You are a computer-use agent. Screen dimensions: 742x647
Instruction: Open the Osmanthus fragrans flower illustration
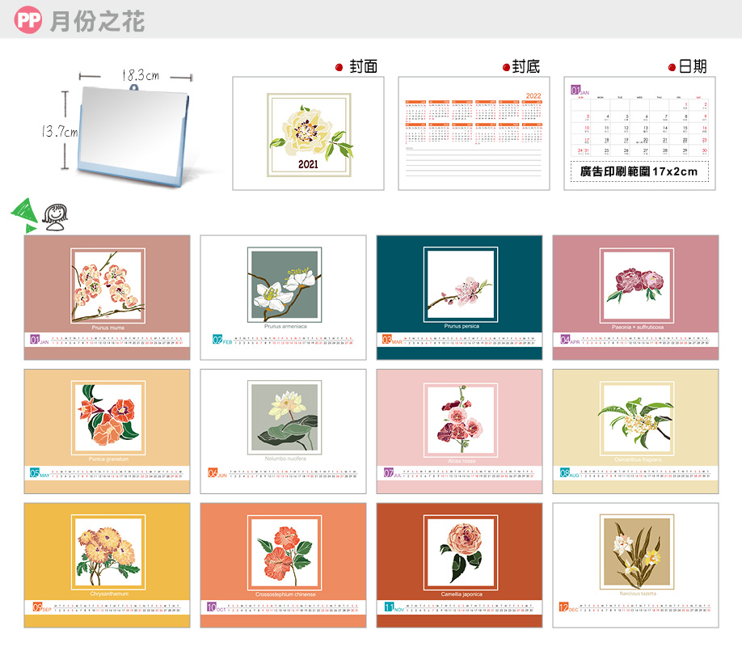point(637,418)
